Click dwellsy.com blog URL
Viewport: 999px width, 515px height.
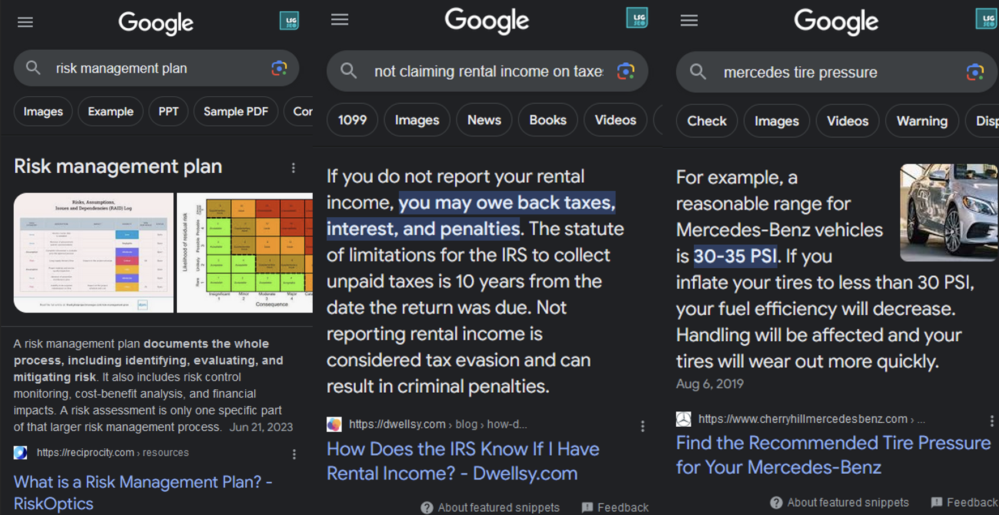coord(438,424)
